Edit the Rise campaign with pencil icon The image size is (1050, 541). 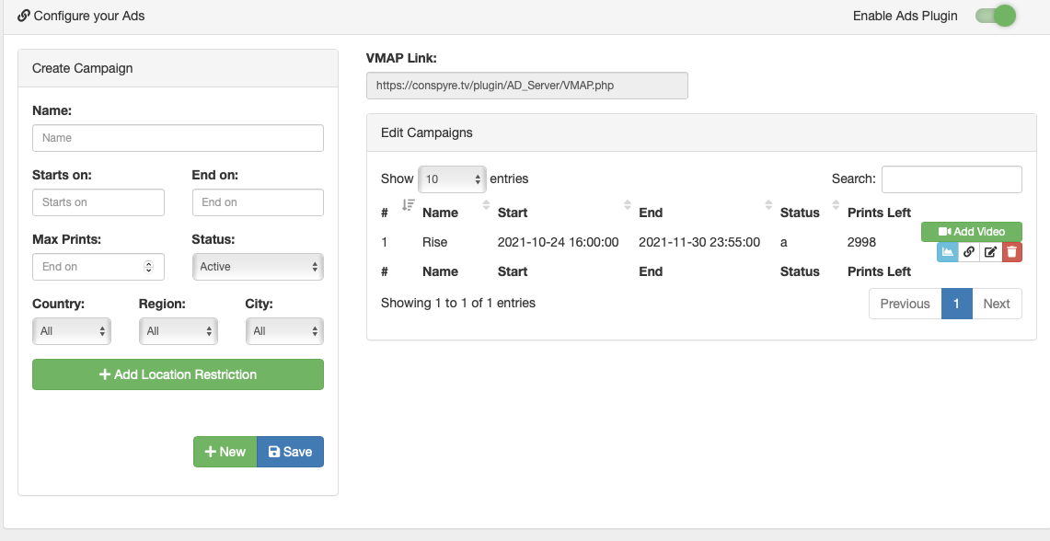click(x=991, y=252)
